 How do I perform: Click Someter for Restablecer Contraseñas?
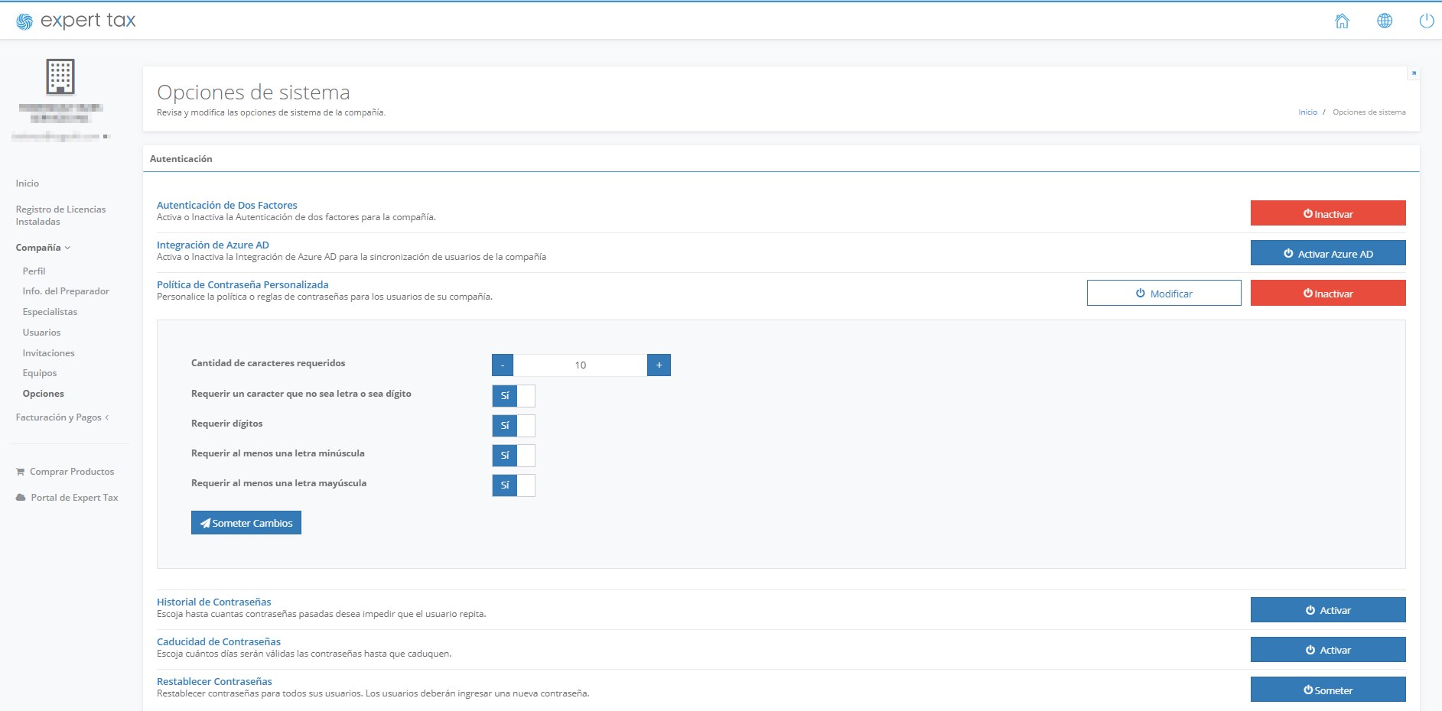pyautogui.click(x=1328, y=690)
